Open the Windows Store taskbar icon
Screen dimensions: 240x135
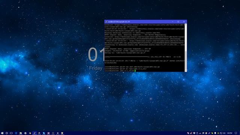coord(25,133)
